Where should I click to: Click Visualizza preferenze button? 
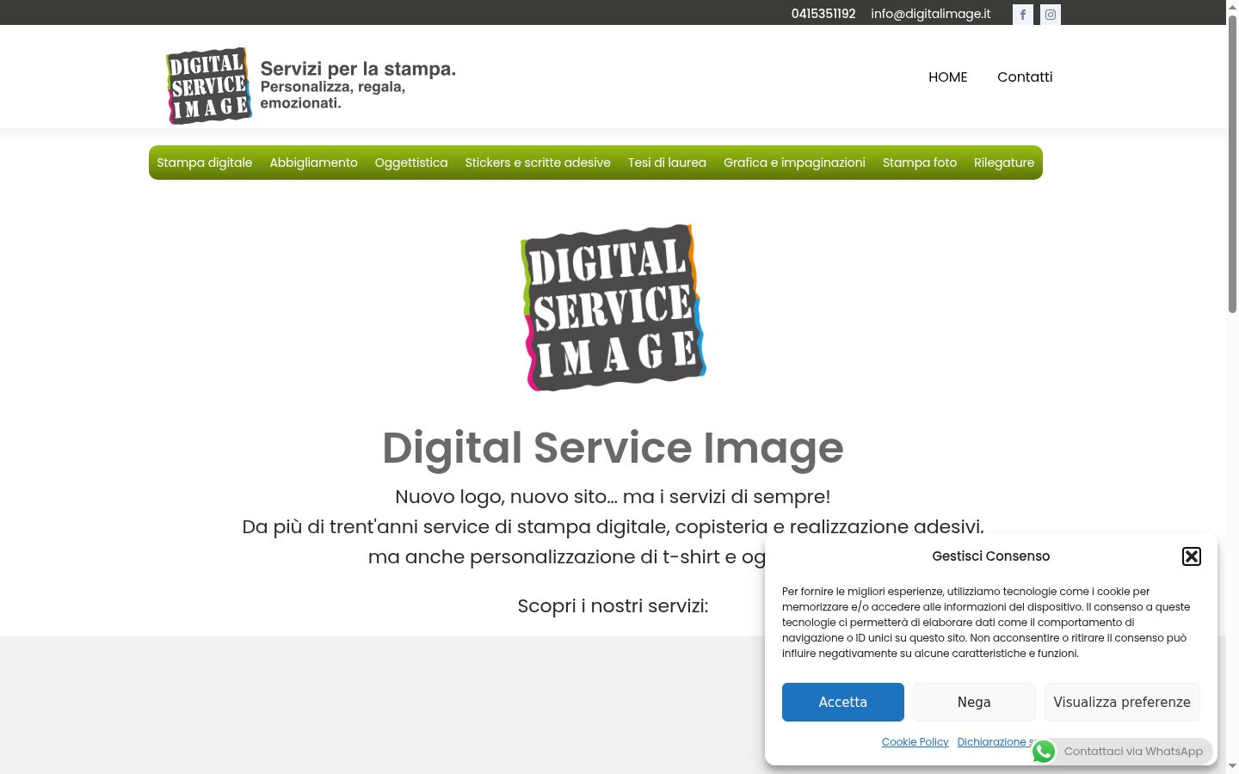pyautogui.click(x=1122, y=702)
